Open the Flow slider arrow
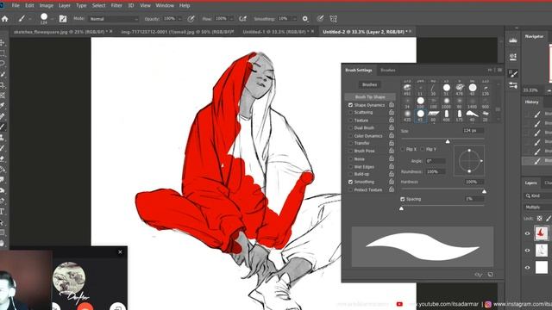This screenshot has width=552, height=310. (x=231, y=19)
